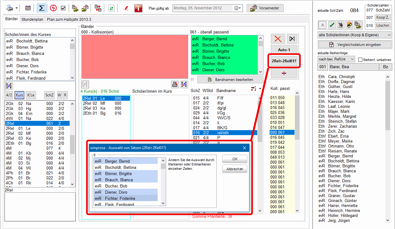Click the printer icon in the toolbar
The image size is (395, 229).
click(x=10, y=8)
